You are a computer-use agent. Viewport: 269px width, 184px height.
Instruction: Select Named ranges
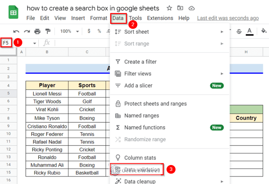coord(170,116)
